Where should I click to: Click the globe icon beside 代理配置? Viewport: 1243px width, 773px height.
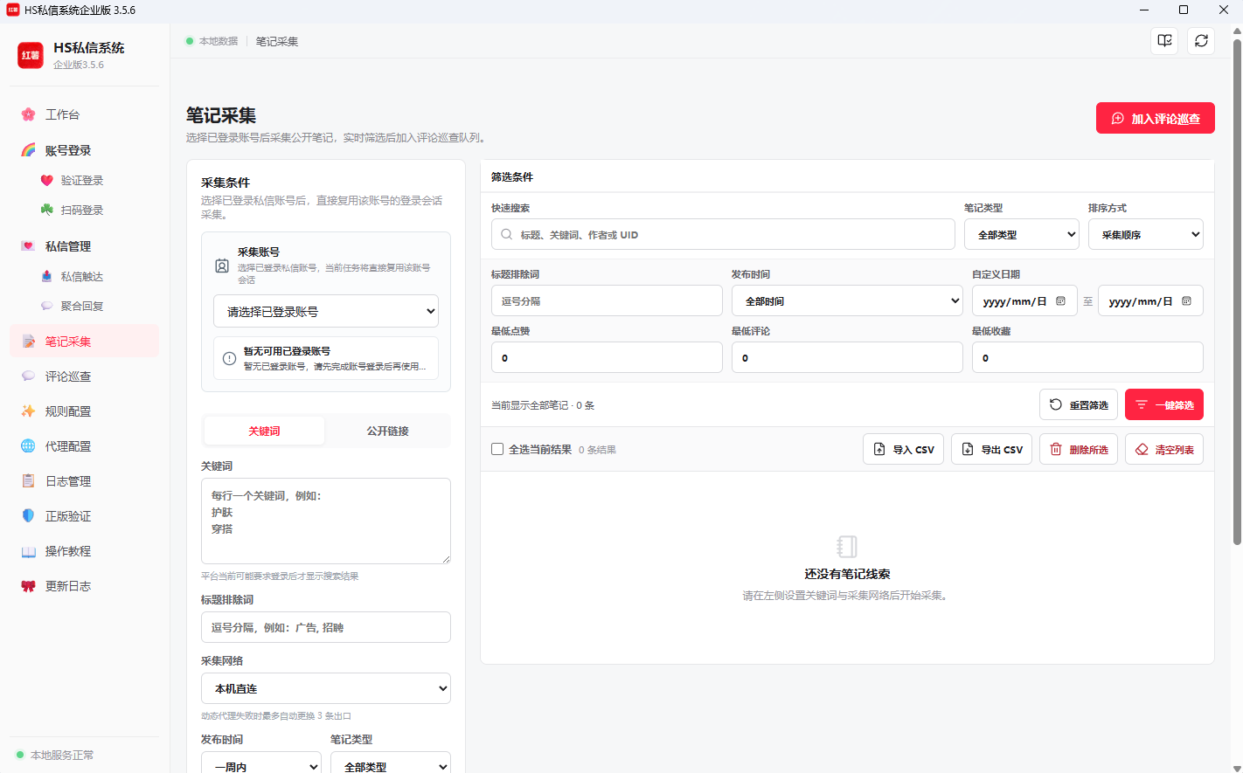[x=28, y=446]
